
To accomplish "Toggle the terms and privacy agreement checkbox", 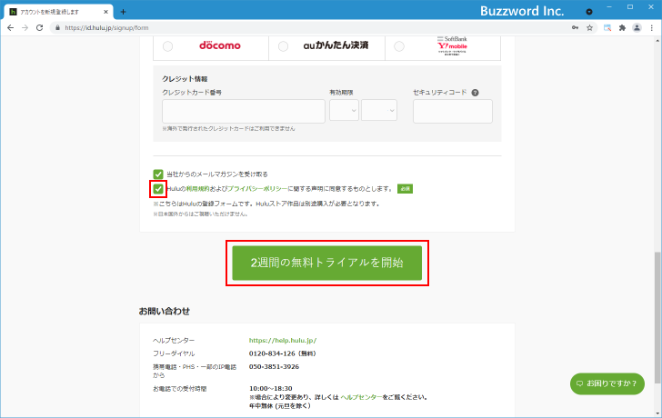I will (x=158, y=189).
